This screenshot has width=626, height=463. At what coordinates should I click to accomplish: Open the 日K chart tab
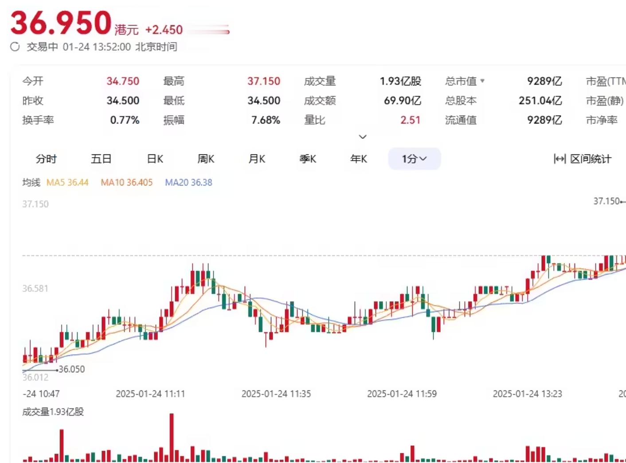coord(155,159)
